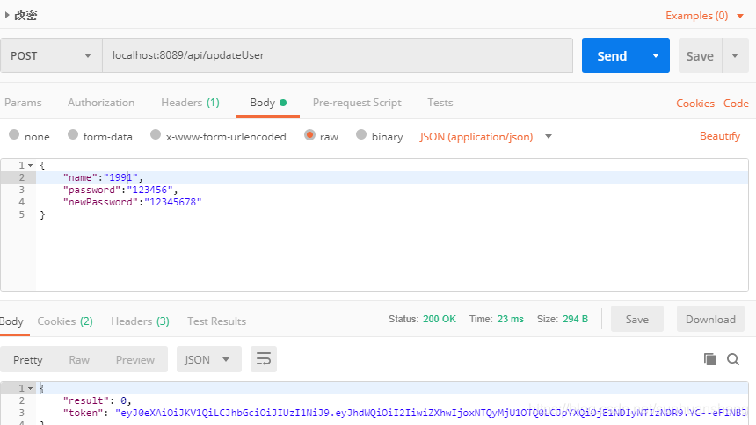Open the Examples (0) dropdown
The width and height of the screenshot is (756, 425).
point(704,16)
